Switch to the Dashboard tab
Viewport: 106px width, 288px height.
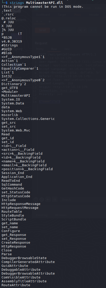43,15
